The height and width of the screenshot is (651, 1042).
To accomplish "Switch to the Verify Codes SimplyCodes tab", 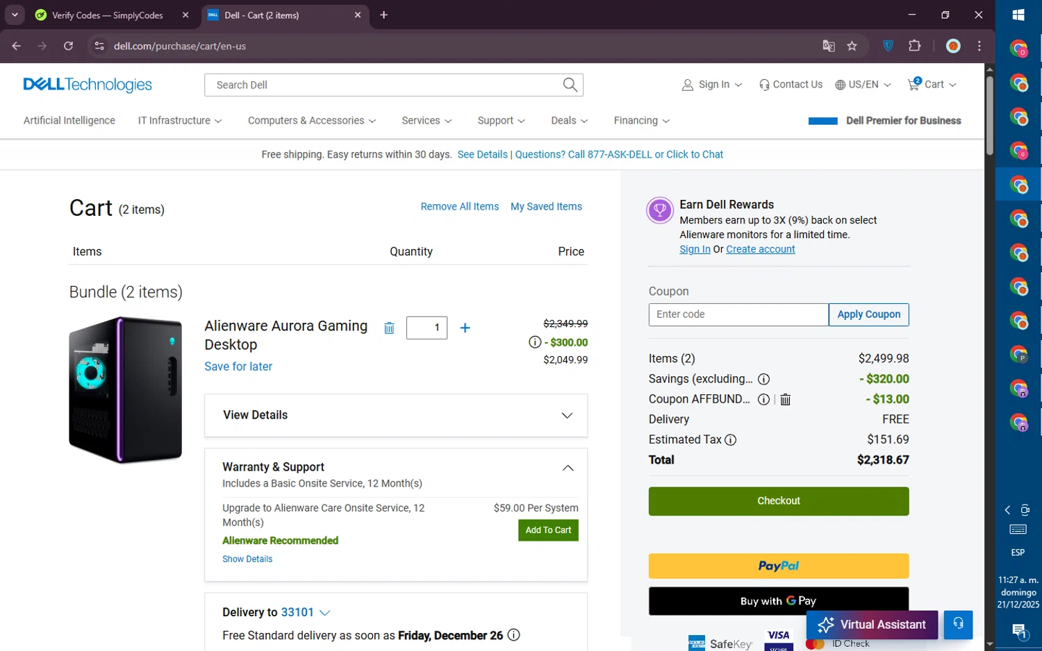I will click(108, 15).
